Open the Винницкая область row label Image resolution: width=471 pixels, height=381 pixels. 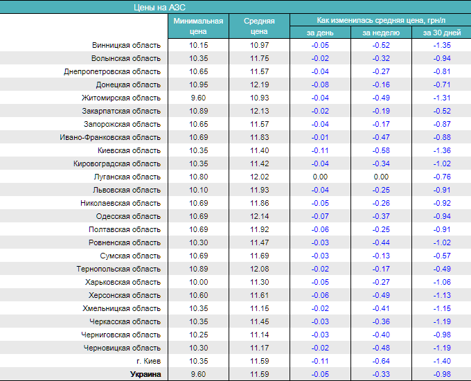(x=126, y=45)
